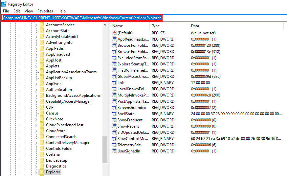Click the link binary value icon

[x=114, y=83]
